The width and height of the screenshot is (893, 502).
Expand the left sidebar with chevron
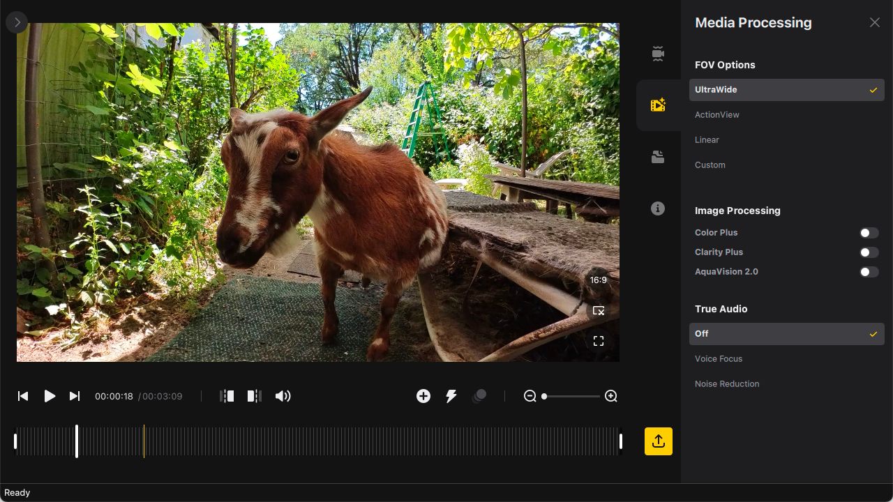(x=17, y=22)
